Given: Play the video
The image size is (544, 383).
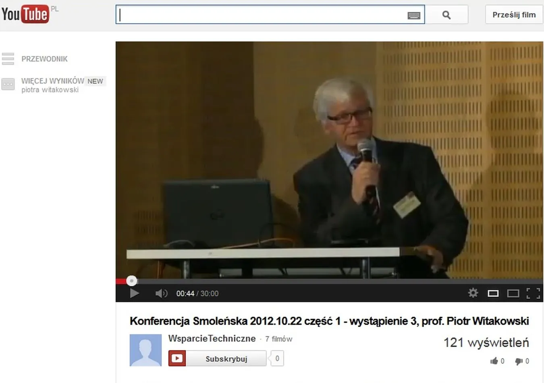Looking at the screenshot, I should tap(135, 293).
